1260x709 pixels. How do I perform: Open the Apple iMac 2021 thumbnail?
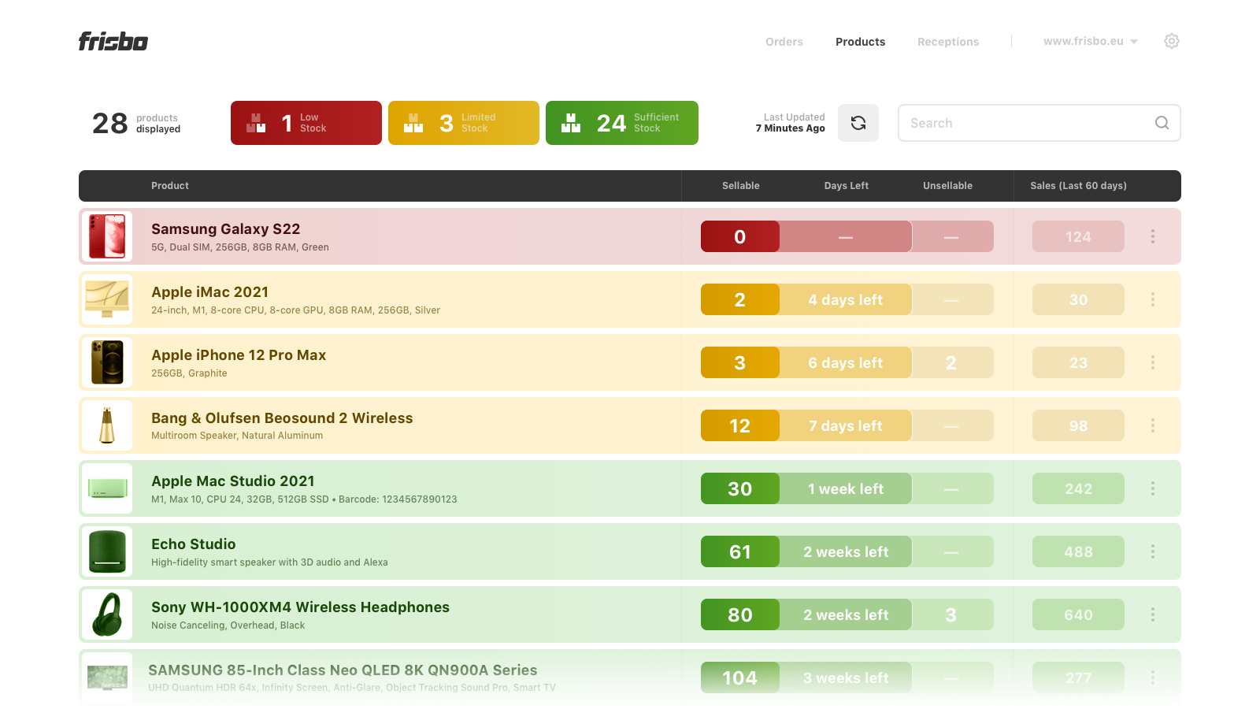point(107,299)
